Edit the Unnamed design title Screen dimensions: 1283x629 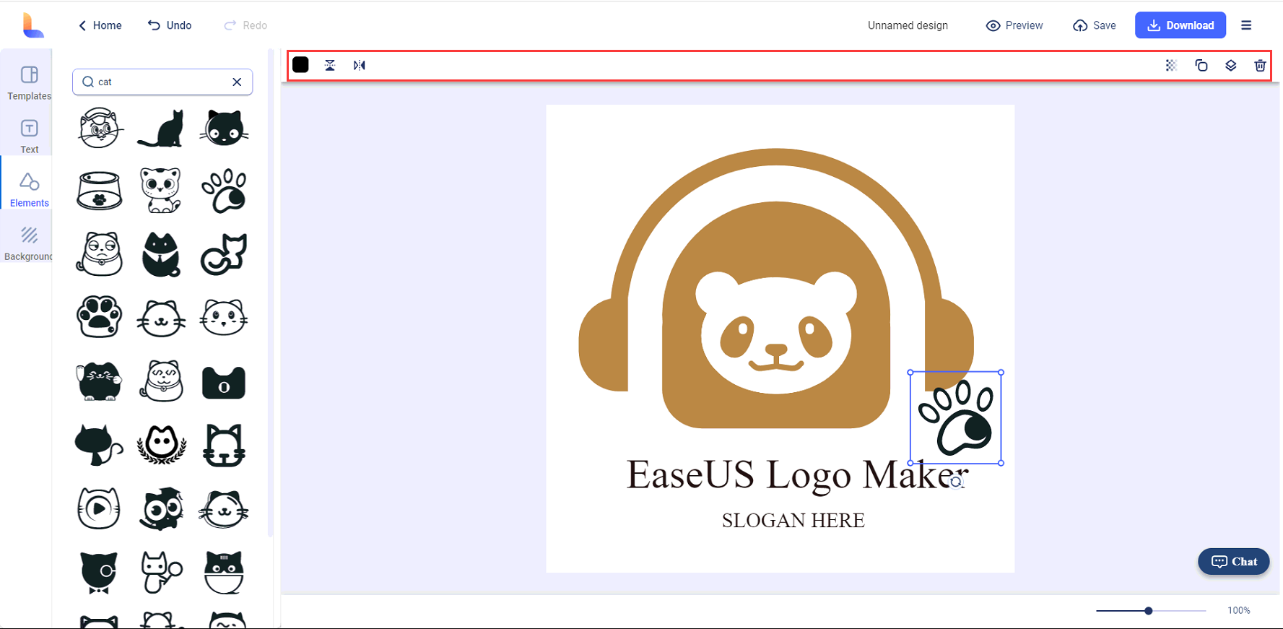[x=908, y=25]
